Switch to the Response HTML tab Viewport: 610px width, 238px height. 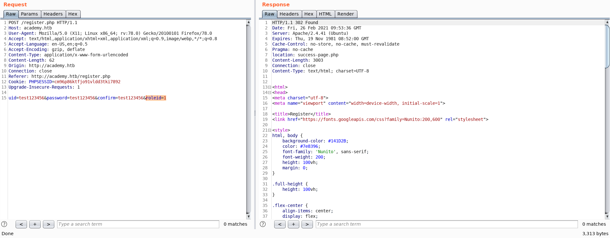point(325,14)
